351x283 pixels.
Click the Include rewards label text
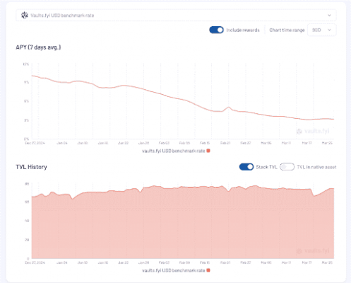pos(243,30)
